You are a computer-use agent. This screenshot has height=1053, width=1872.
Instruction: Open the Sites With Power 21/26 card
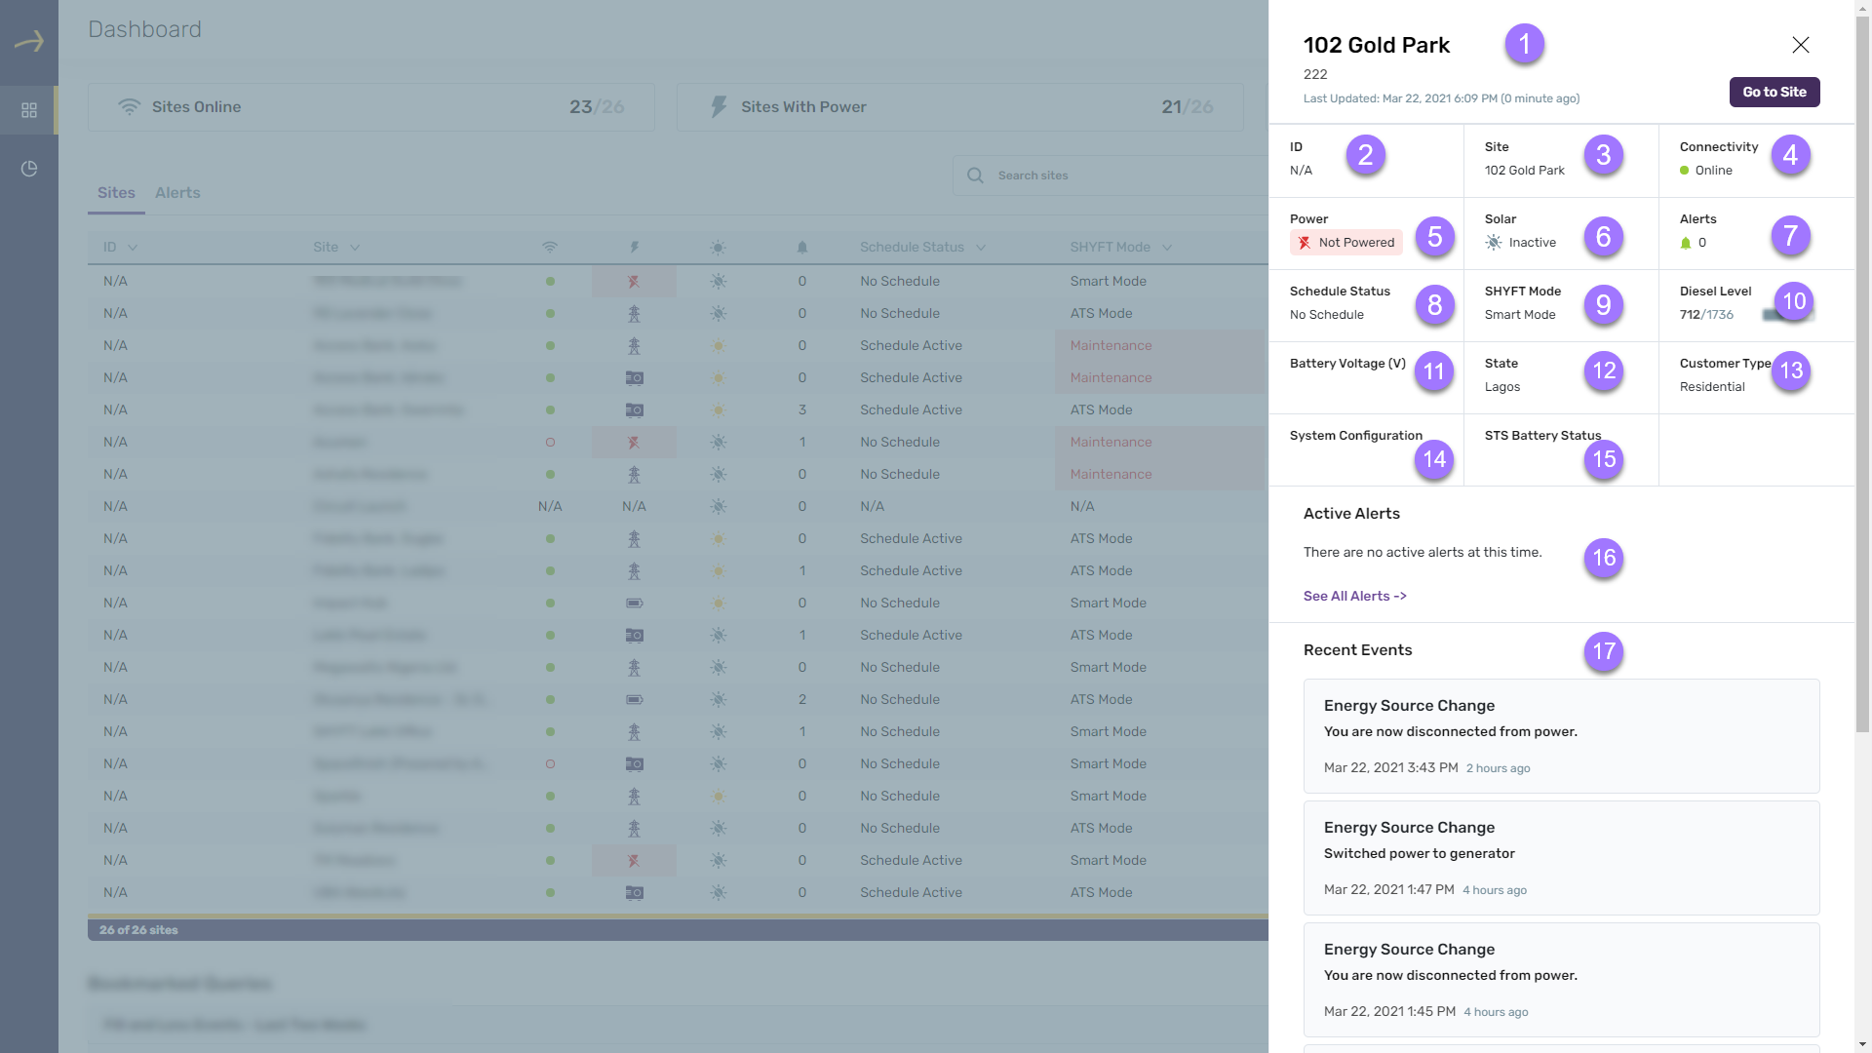click(x=959, y=107)
